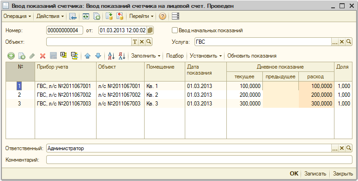
Task: Click the Комментарий input field
Action: click(x=199, y=160)
